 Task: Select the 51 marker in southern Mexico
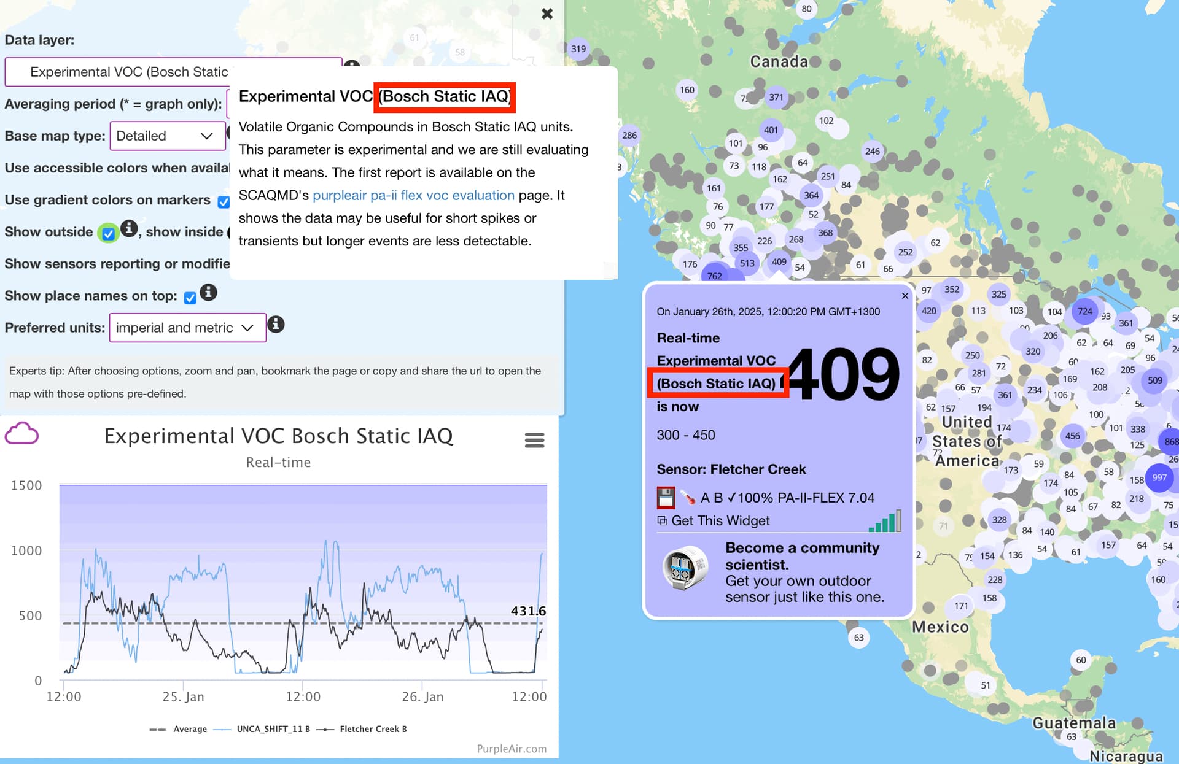[x=986, y=685]
